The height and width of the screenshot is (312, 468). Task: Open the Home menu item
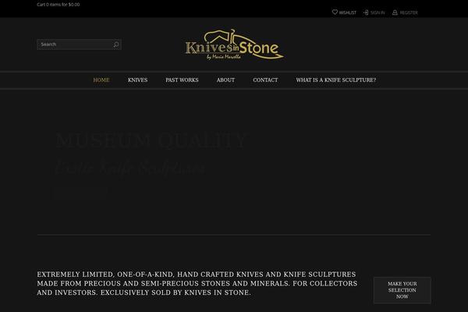pos(101,80)
